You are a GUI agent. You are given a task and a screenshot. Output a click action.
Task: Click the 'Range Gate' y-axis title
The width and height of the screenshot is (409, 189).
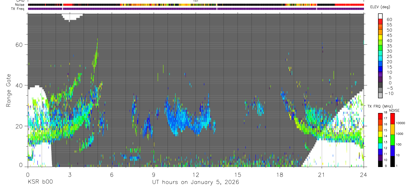coord(8,90)
